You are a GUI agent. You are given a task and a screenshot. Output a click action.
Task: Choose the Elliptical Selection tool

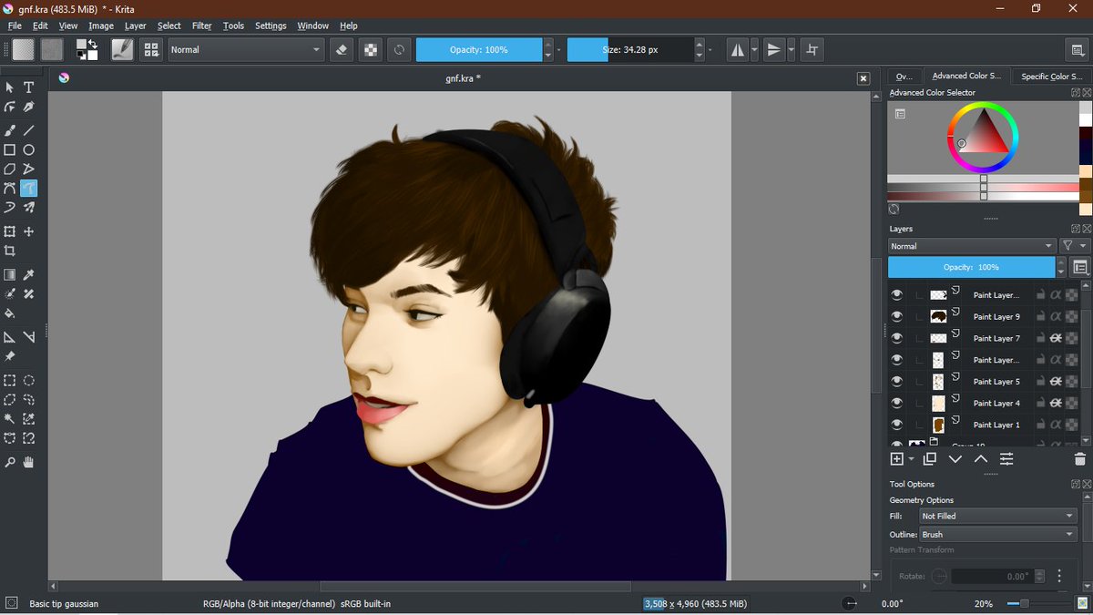(x=29, y=381)
